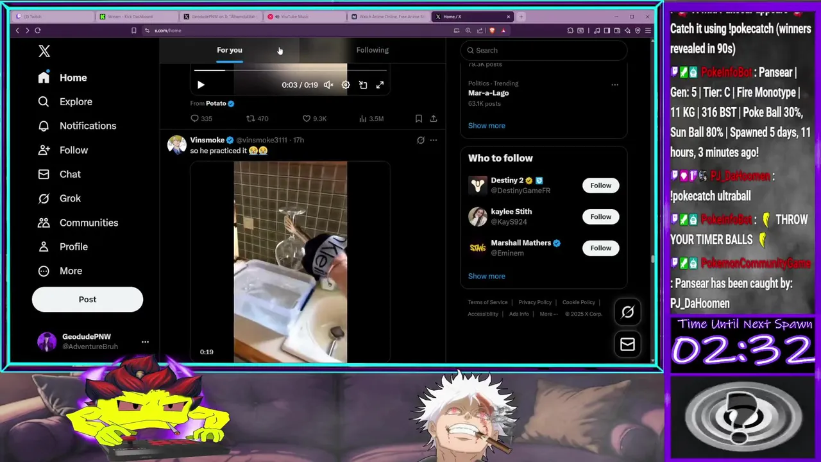
Task: Open the Accessibility footer link
Action: (x=483, y=314)
